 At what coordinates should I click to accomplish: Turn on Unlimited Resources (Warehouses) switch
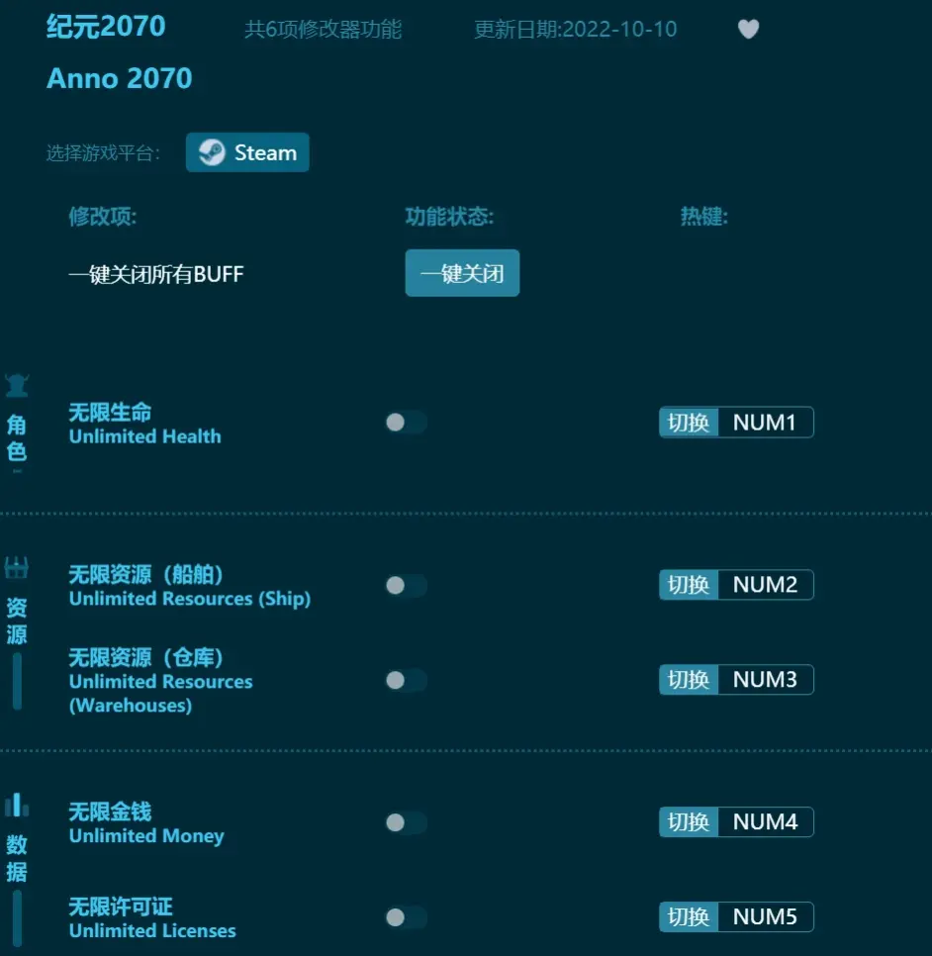point(406,680)
